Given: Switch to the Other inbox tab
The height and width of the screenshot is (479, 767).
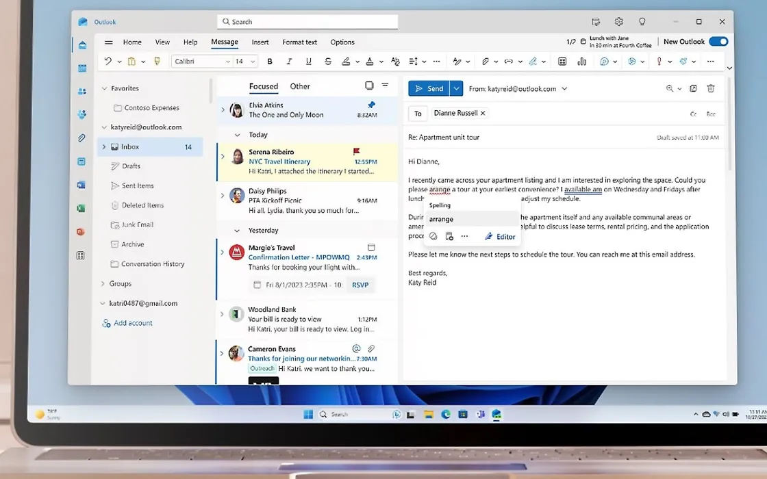Looking at the screenshot, I should tap(300, 86).
